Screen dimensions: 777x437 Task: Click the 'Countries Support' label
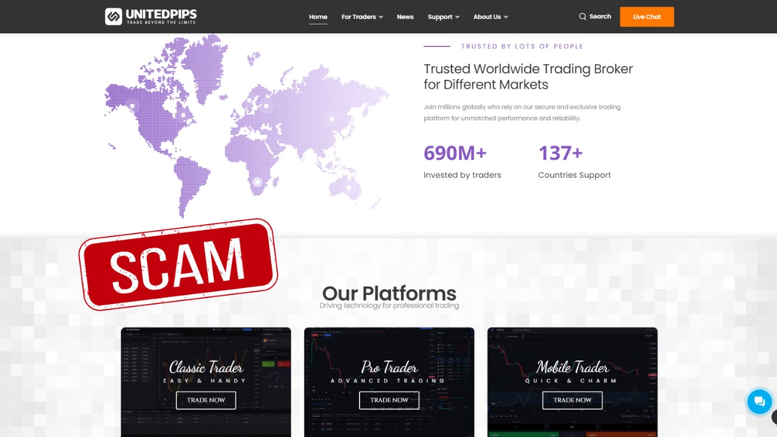coord(575,175)
